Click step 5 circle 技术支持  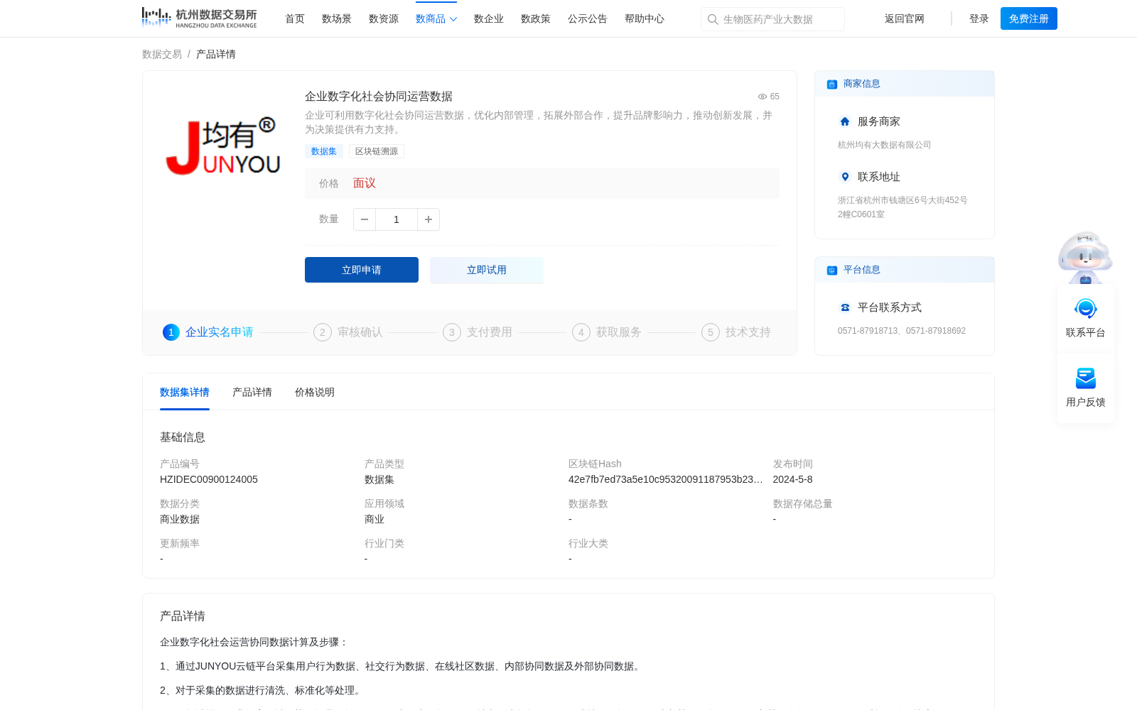click(x=711, y=332)
